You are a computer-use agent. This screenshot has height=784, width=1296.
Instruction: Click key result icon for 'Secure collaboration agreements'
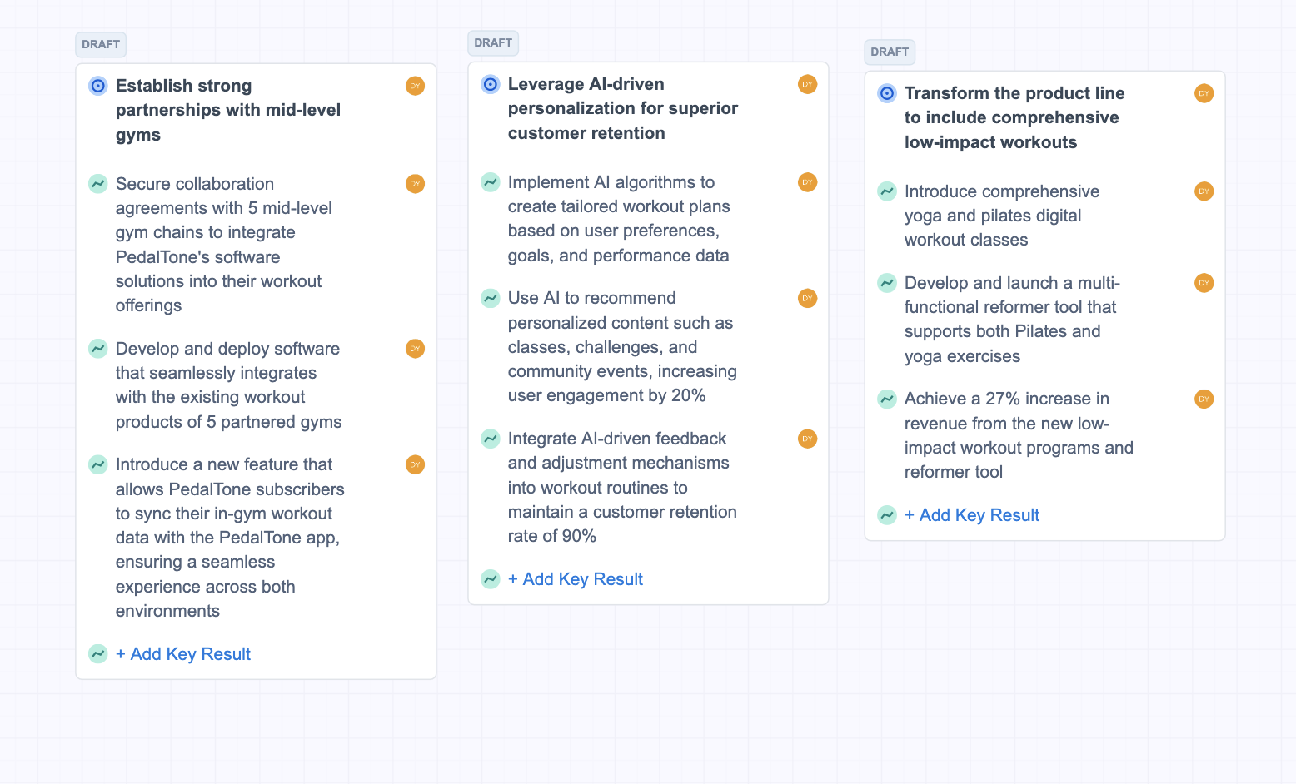click(x=98, y=184)
